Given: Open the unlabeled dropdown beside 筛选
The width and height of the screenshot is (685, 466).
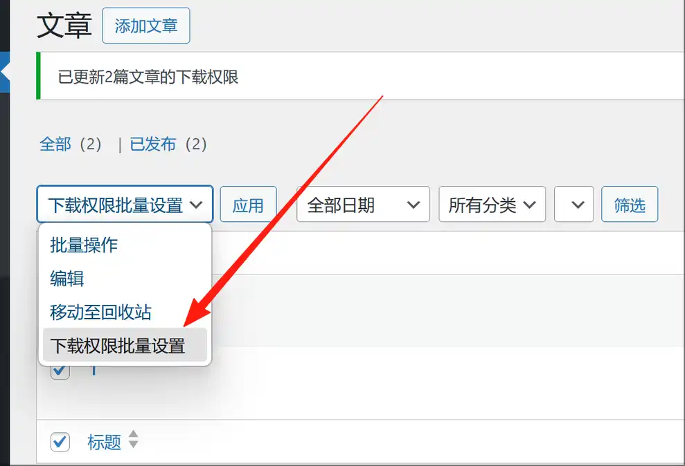Looking at the screenshot, I should click(573, 205).
